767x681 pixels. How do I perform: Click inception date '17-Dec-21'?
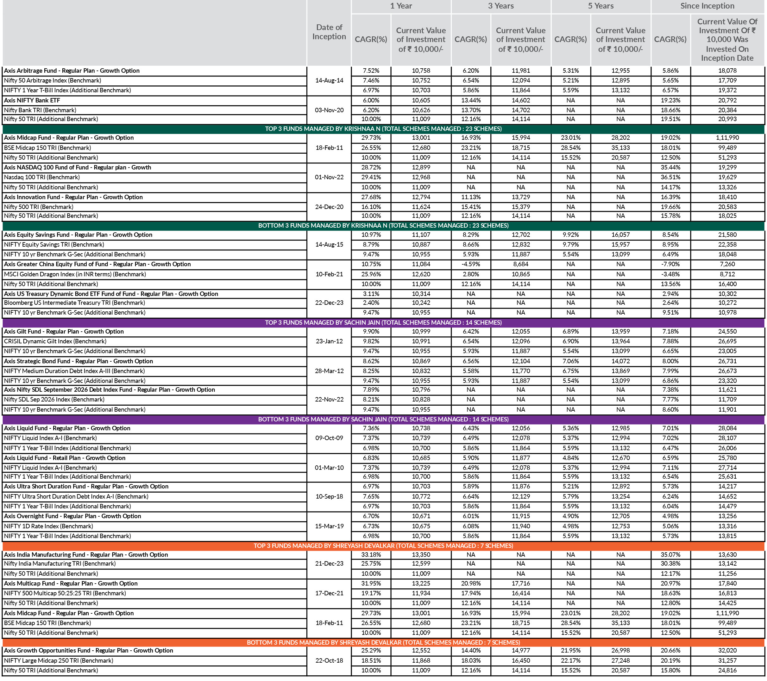pyautogui.click(x=329, y=593)
